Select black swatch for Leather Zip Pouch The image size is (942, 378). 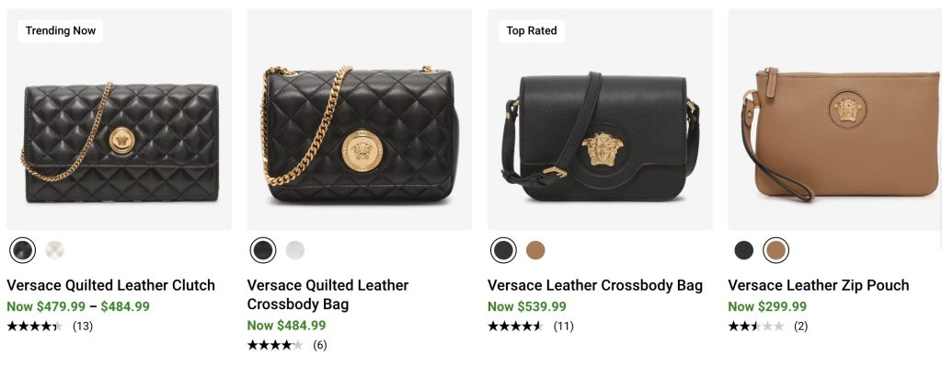pyautogui.click(x=743, y=249)
